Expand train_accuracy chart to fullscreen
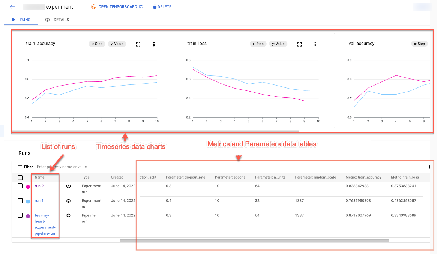This screenshot has width=437, height=254. coord(138,44)
